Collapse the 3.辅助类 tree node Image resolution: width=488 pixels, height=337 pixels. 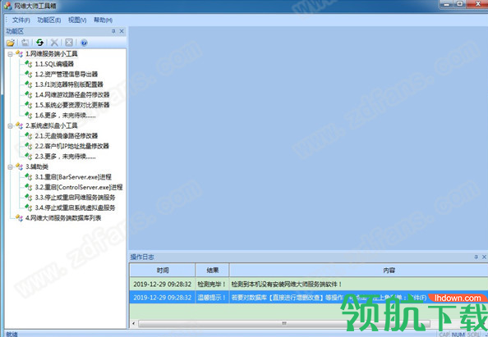click(x=10, y=166)
